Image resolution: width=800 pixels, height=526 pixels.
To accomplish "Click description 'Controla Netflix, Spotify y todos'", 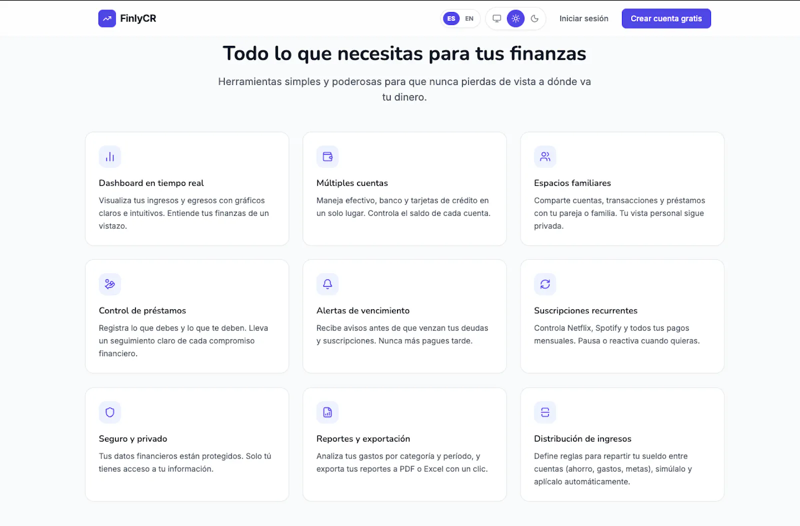I will 617,334.
